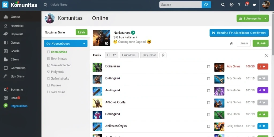Expand the blue filter dropdown in left panel

click(66, 43)
